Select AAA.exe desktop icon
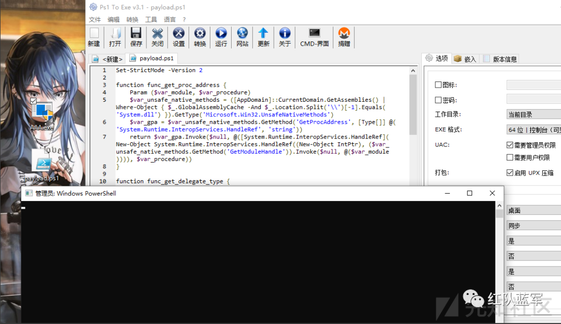Viewport: 561px width, 324px height. [42, 115]
